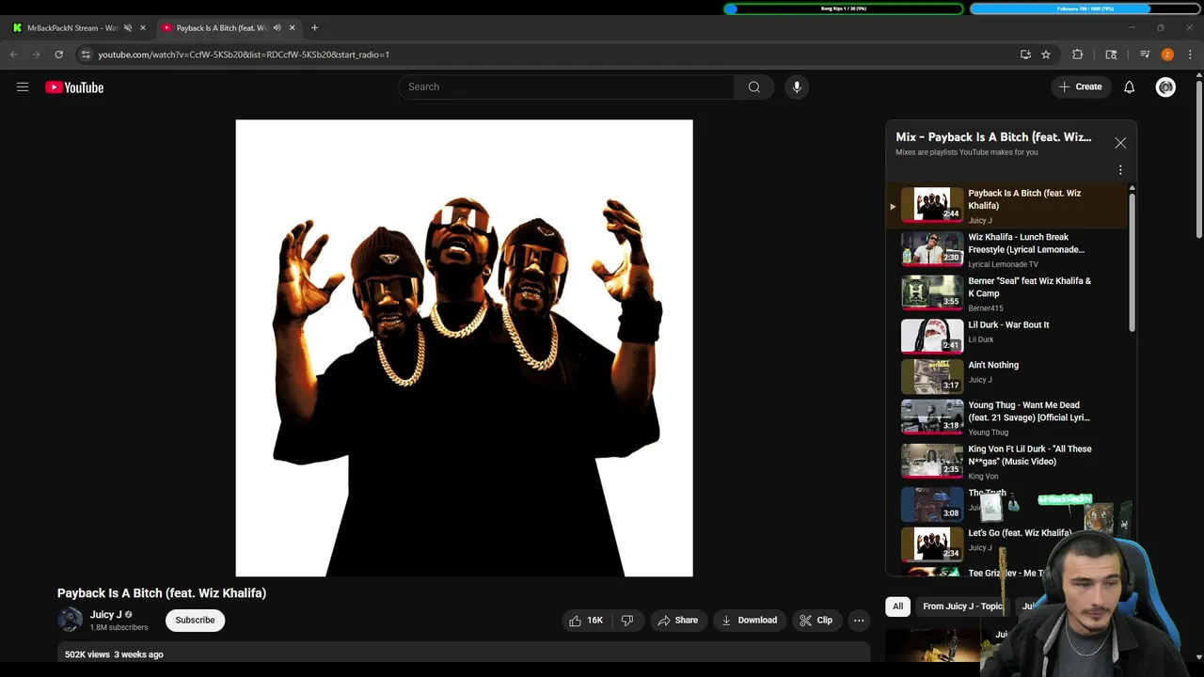This screenshot has width=1204, height=677.
Task: Open the Chrome three-dot menu
Action: (x=1190, y=55)
